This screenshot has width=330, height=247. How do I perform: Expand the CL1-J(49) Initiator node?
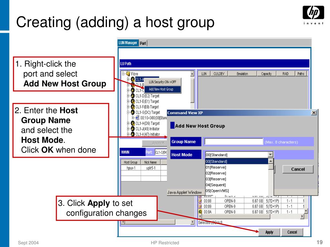pos(128,129)
